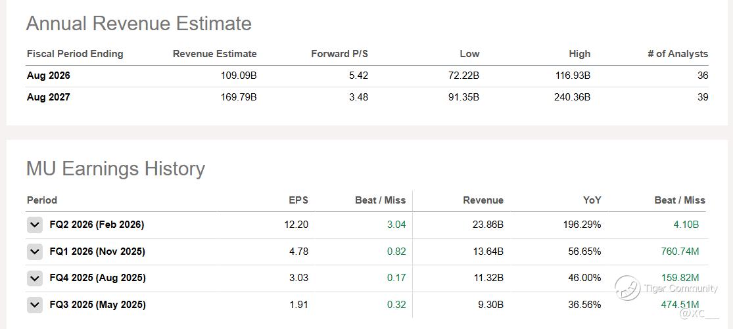Viewport: 733px width, 329px height.
Task: Click the Tiger Community watermark text
Action: pyautogui.click(x=681, y=288)
